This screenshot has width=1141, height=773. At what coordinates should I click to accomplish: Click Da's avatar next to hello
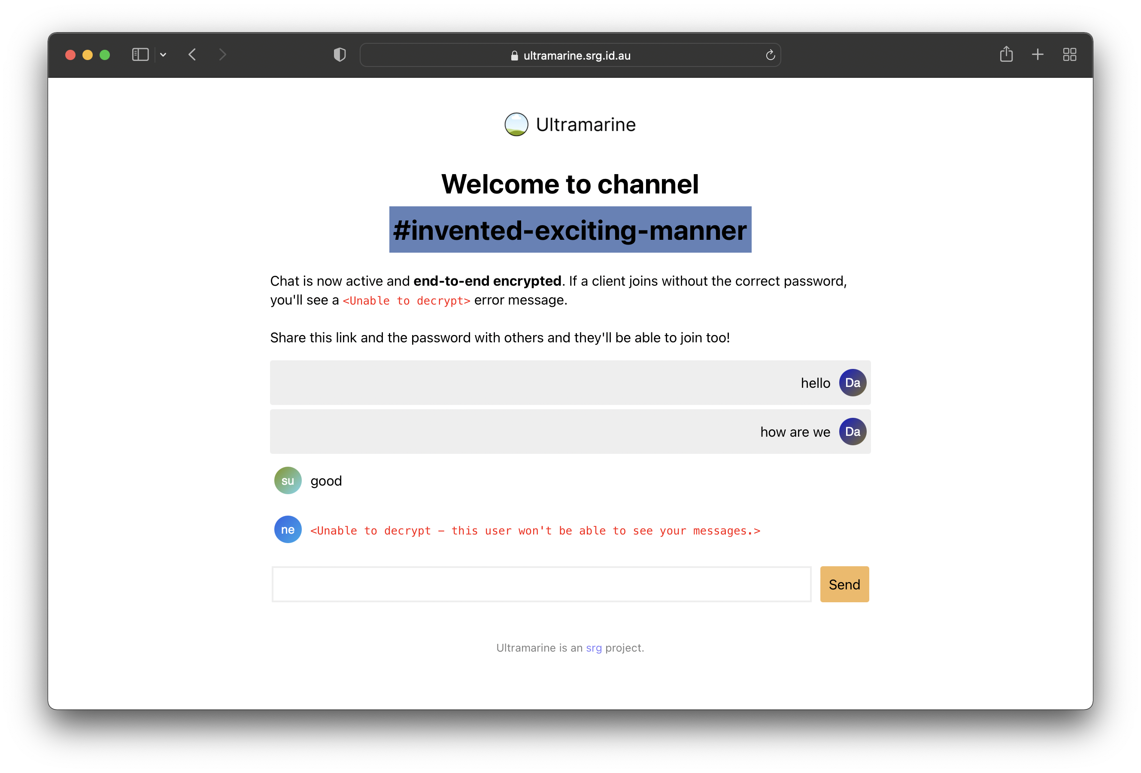click(853, 383)
